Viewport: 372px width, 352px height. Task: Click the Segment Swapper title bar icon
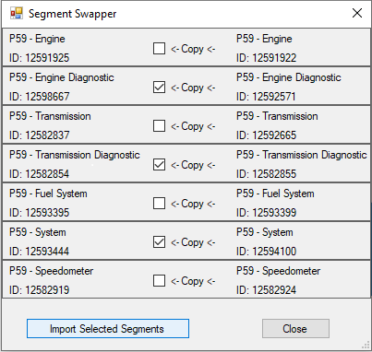click(x=17, y=13)
